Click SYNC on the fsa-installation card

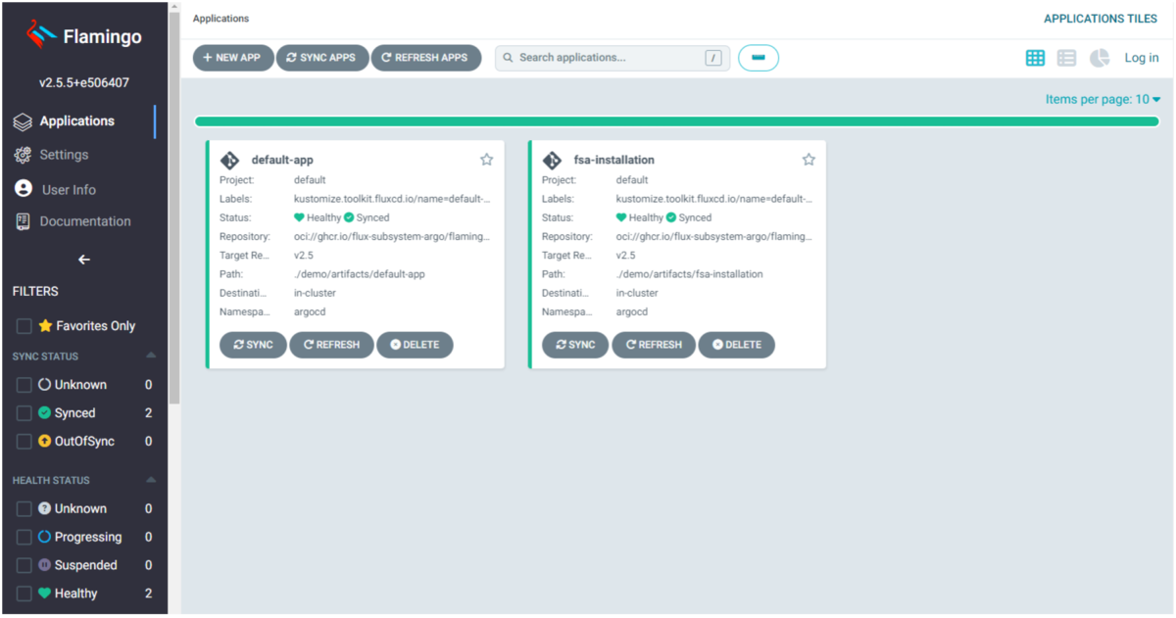575,345
